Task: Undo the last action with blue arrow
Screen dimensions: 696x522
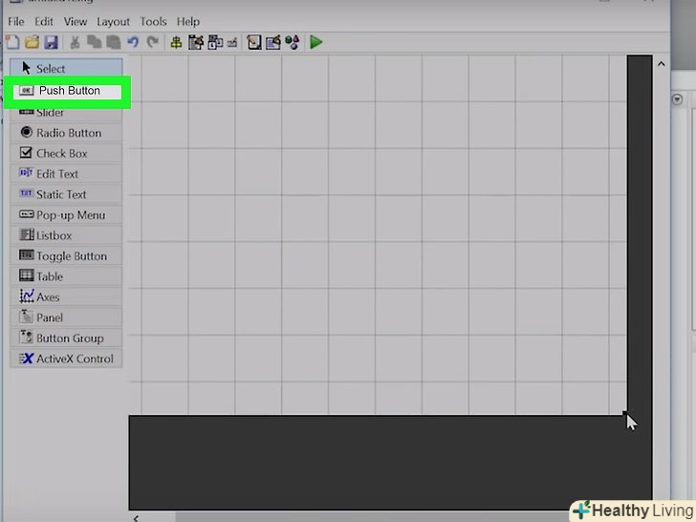Action: (133, 42)
